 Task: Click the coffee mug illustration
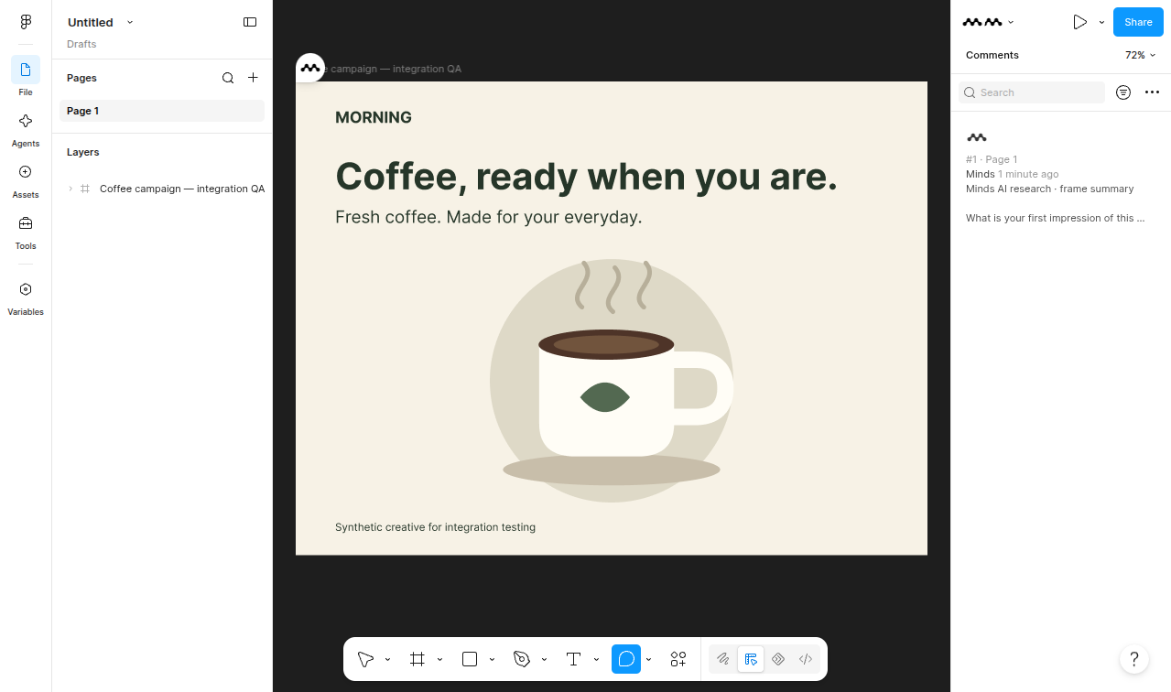pyautogui.click(x=612, y=380)
